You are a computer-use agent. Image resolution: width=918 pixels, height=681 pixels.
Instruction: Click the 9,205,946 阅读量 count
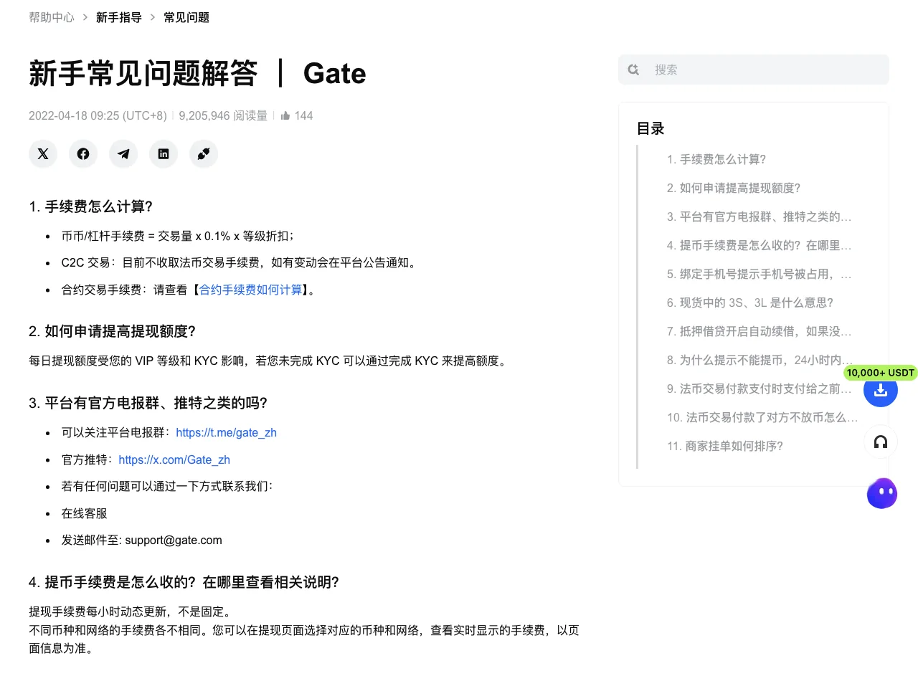tap(223, 115)
